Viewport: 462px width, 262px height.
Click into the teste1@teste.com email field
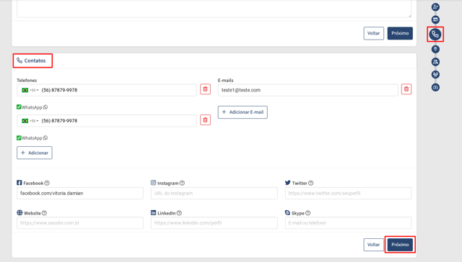click(x=308, y=90)
